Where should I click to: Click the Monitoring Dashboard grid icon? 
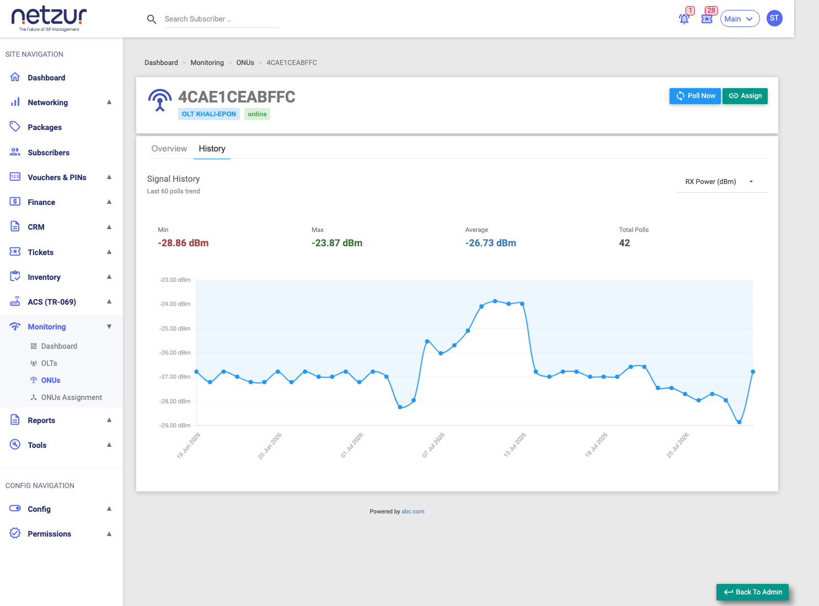click(34, 346)
